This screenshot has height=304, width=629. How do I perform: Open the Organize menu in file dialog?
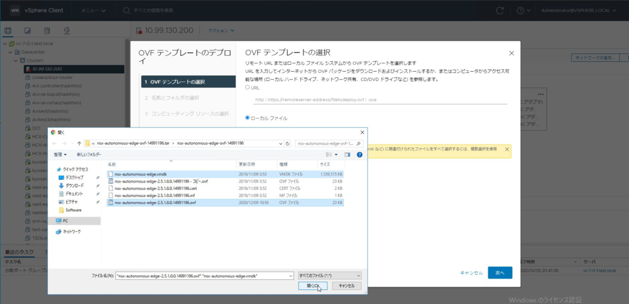point(60,154)
